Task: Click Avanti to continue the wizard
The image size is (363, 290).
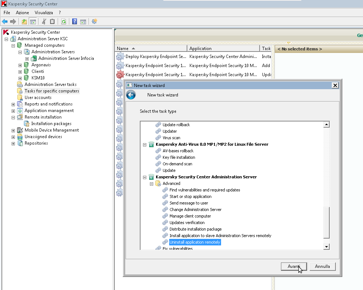Action: [294, 266]
